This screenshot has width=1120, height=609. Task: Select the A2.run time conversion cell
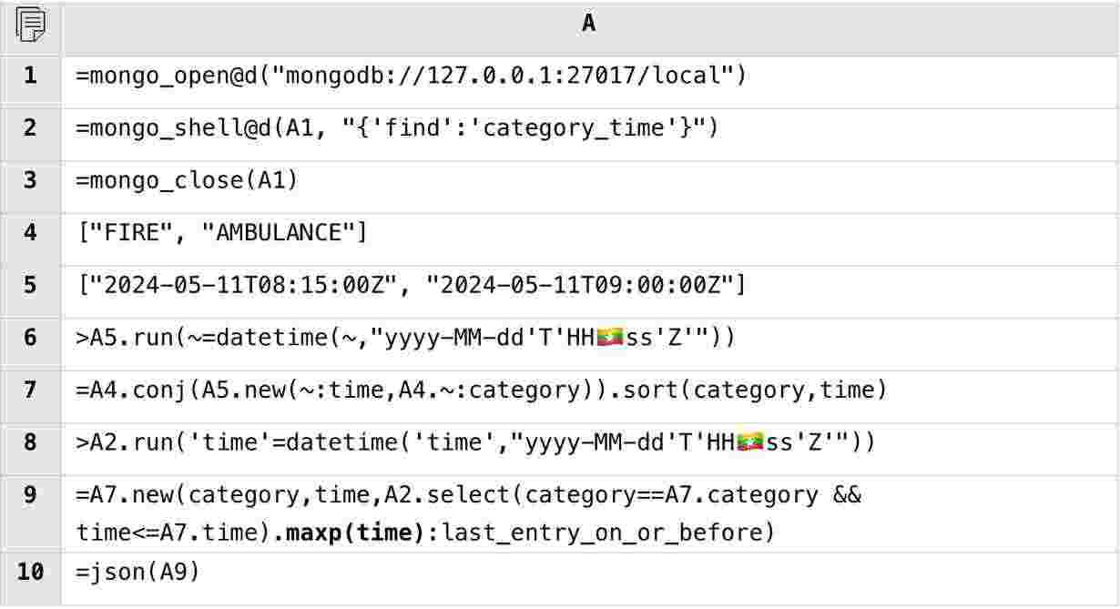pos(474,442)
